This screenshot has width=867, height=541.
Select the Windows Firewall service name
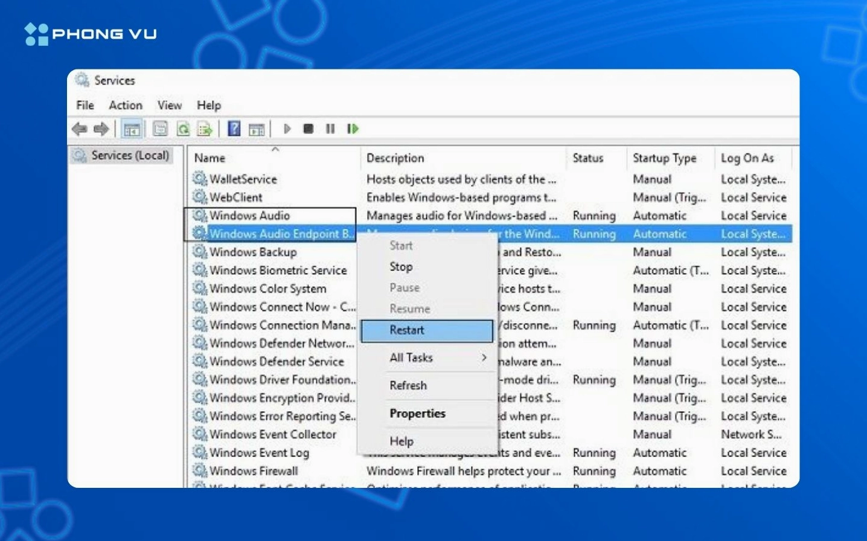pyautogui.click(x=254, y=470)
